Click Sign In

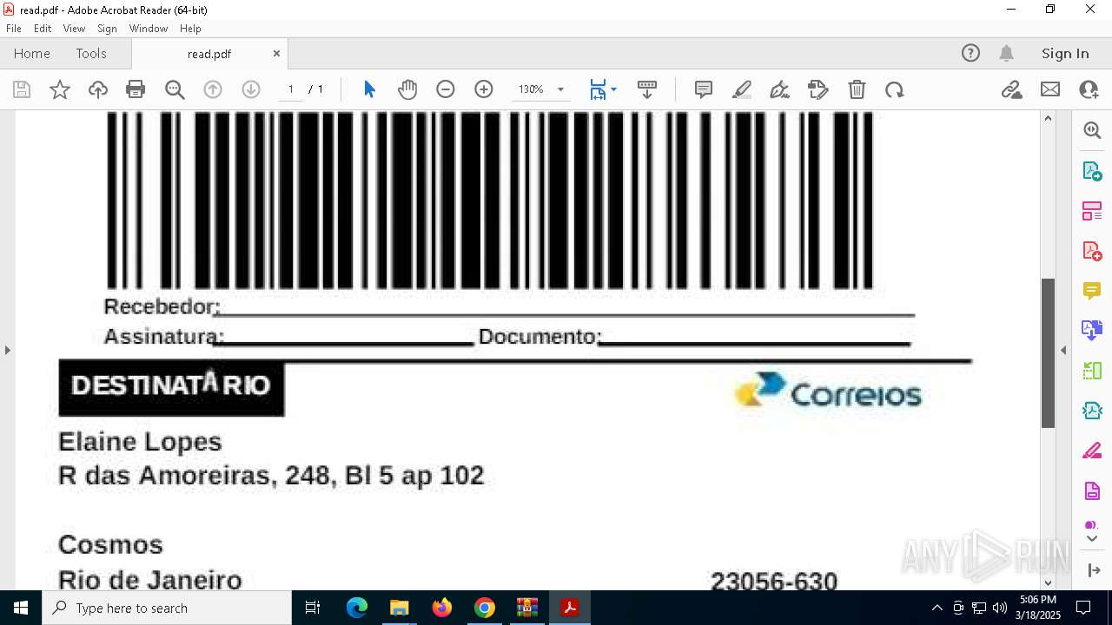1065,53
